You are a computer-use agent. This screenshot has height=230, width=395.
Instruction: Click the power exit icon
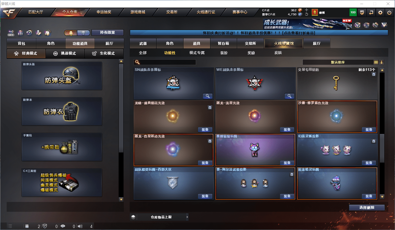[389, 12]
